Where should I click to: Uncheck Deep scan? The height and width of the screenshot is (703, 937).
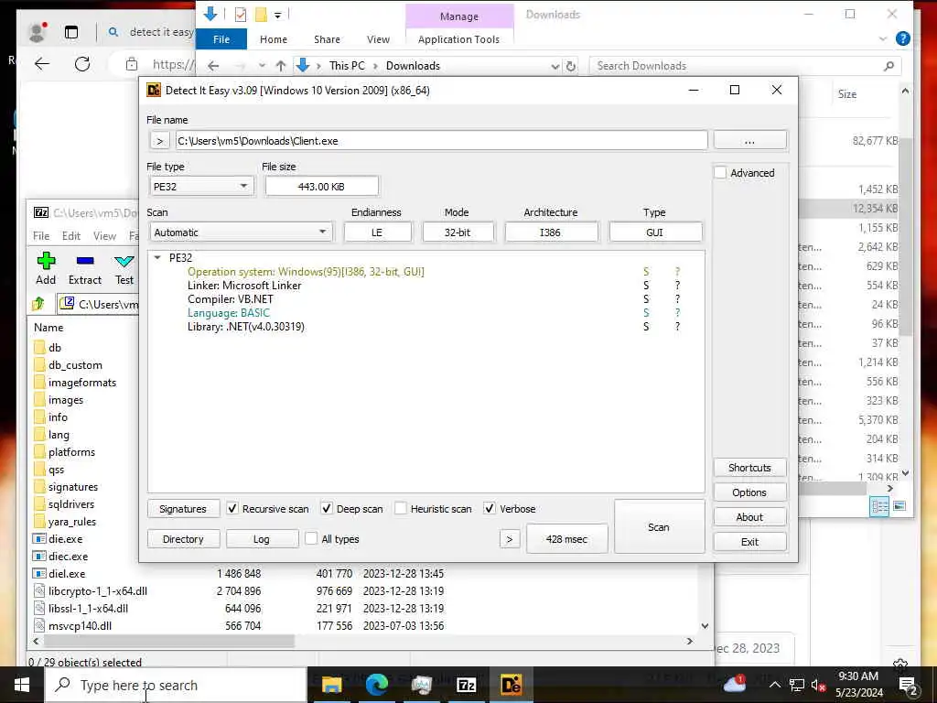pyautogui.click(x=327, y=509)
